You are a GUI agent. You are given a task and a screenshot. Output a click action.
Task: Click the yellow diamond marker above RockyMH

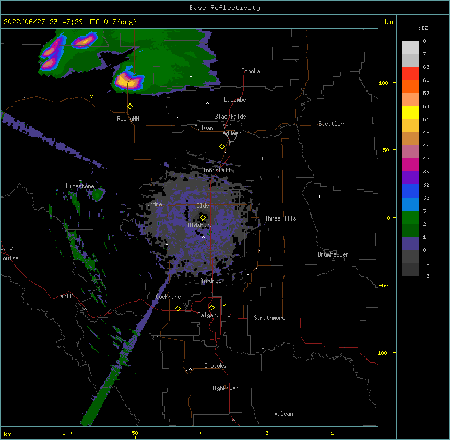tap(131, 107)
